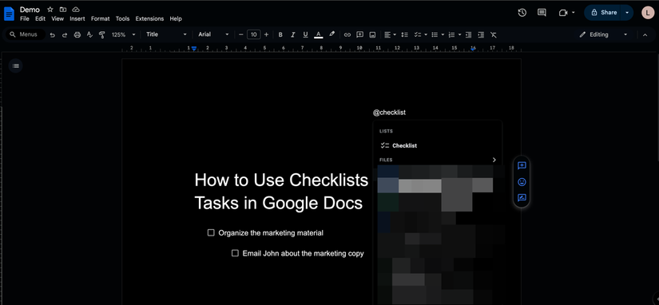659x305 pixels.
Task: Open the zoom level dropdown at 125%
Action: pyautogui.click(x=124, y=35)
